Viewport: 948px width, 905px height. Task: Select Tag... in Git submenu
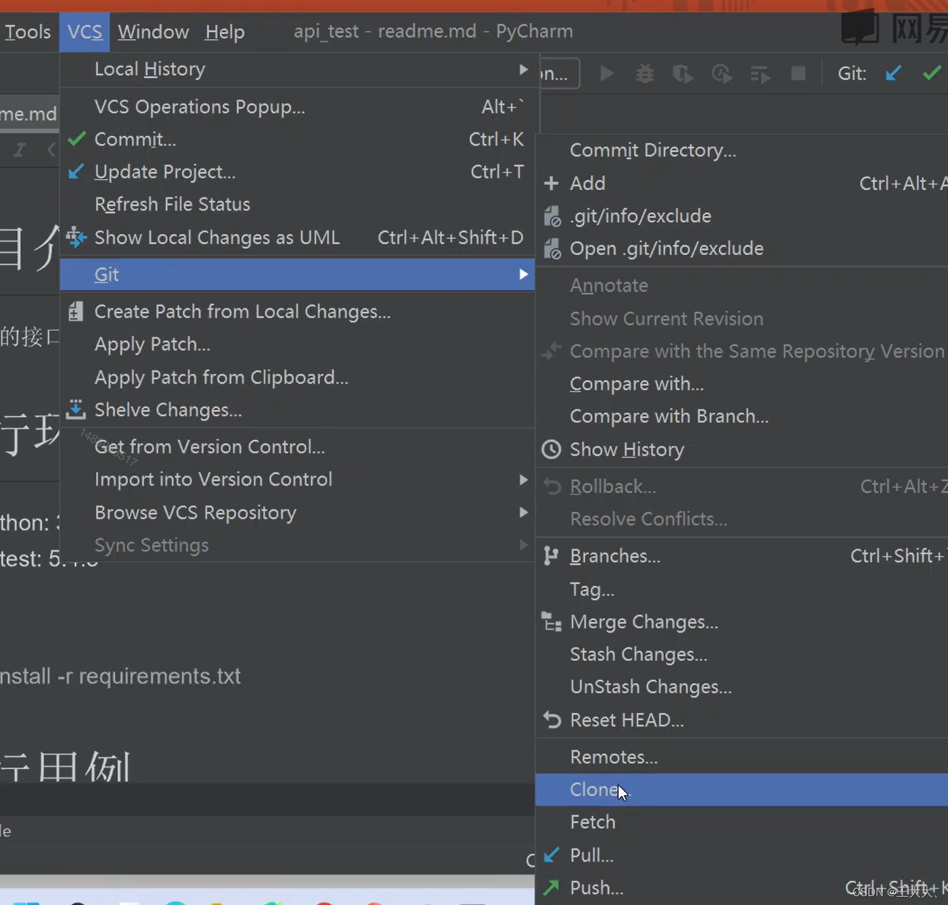[742, 589]
